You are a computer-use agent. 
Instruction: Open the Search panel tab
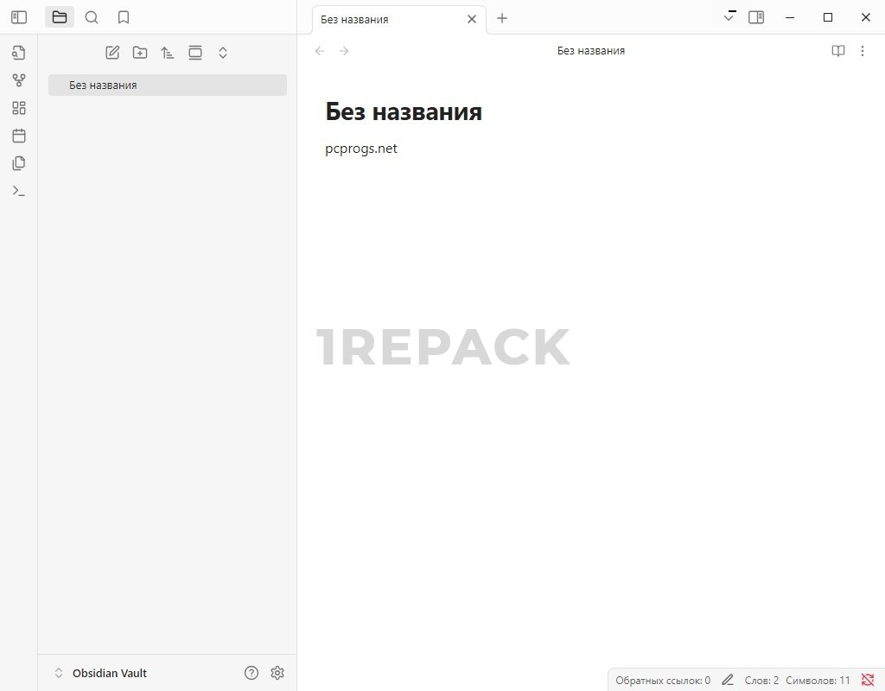(x=92, y=17)
